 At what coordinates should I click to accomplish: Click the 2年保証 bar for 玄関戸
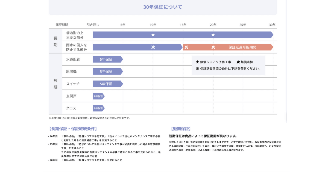coord(99,96)
